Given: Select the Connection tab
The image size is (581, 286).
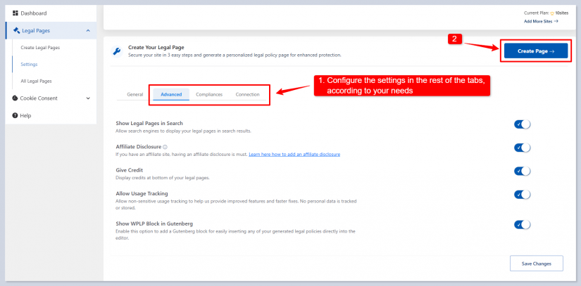Looking at the screenshot, I should (x=247, y=94).
